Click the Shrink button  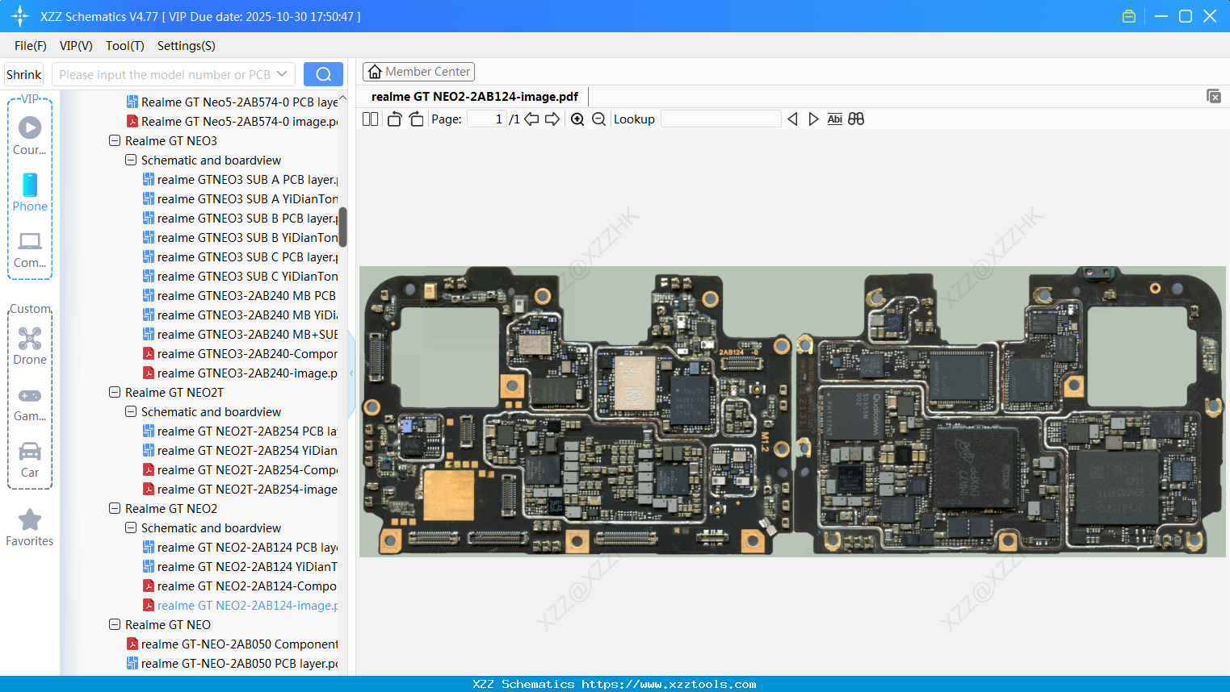24,74
